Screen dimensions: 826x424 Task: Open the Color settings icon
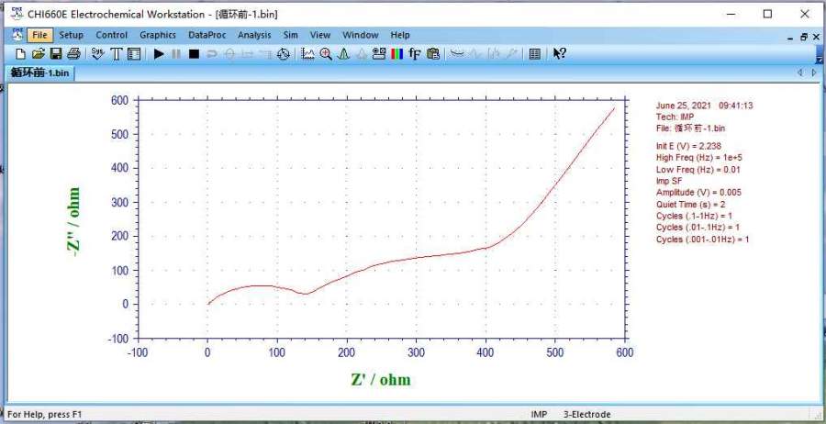click(396, 54)
